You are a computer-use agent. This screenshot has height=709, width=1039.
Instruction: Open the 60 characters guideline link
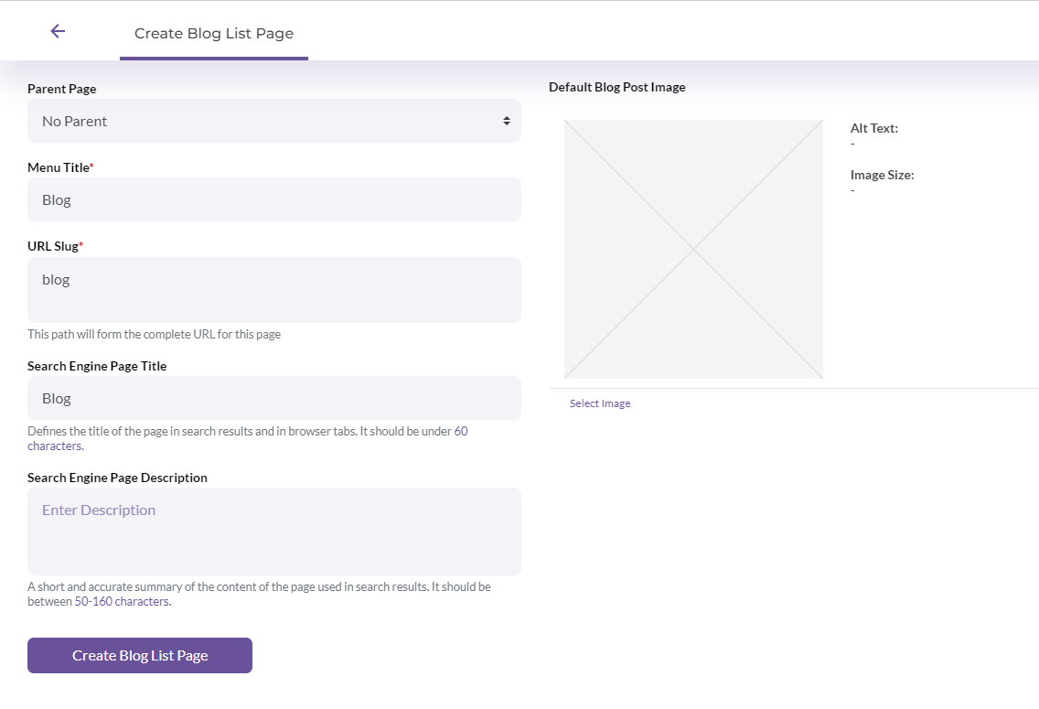[x=248, y=438]
